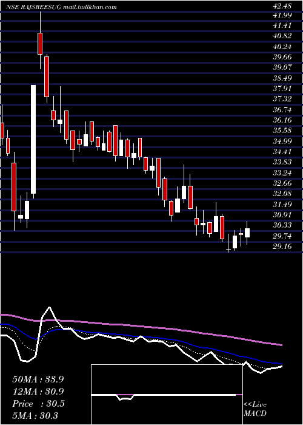Click the 34.99 price axis label
This screenshot has height=425, width=303.
point(282,141)
